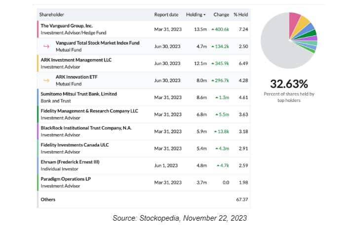Select the Shareholder column header
The height and width of the screenshot is (230, 346).
point(52,15)
